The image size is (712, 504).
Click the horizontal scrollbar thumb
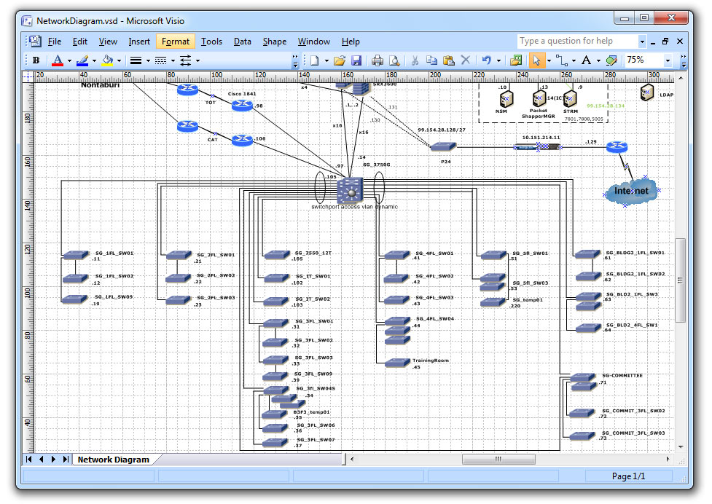point(498,459)
